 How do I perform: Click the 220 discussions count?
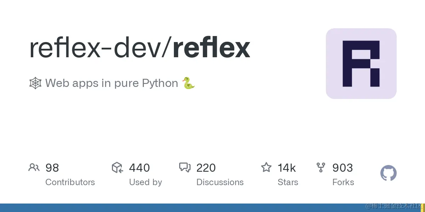pyautogui.click(x=206, y=167)
